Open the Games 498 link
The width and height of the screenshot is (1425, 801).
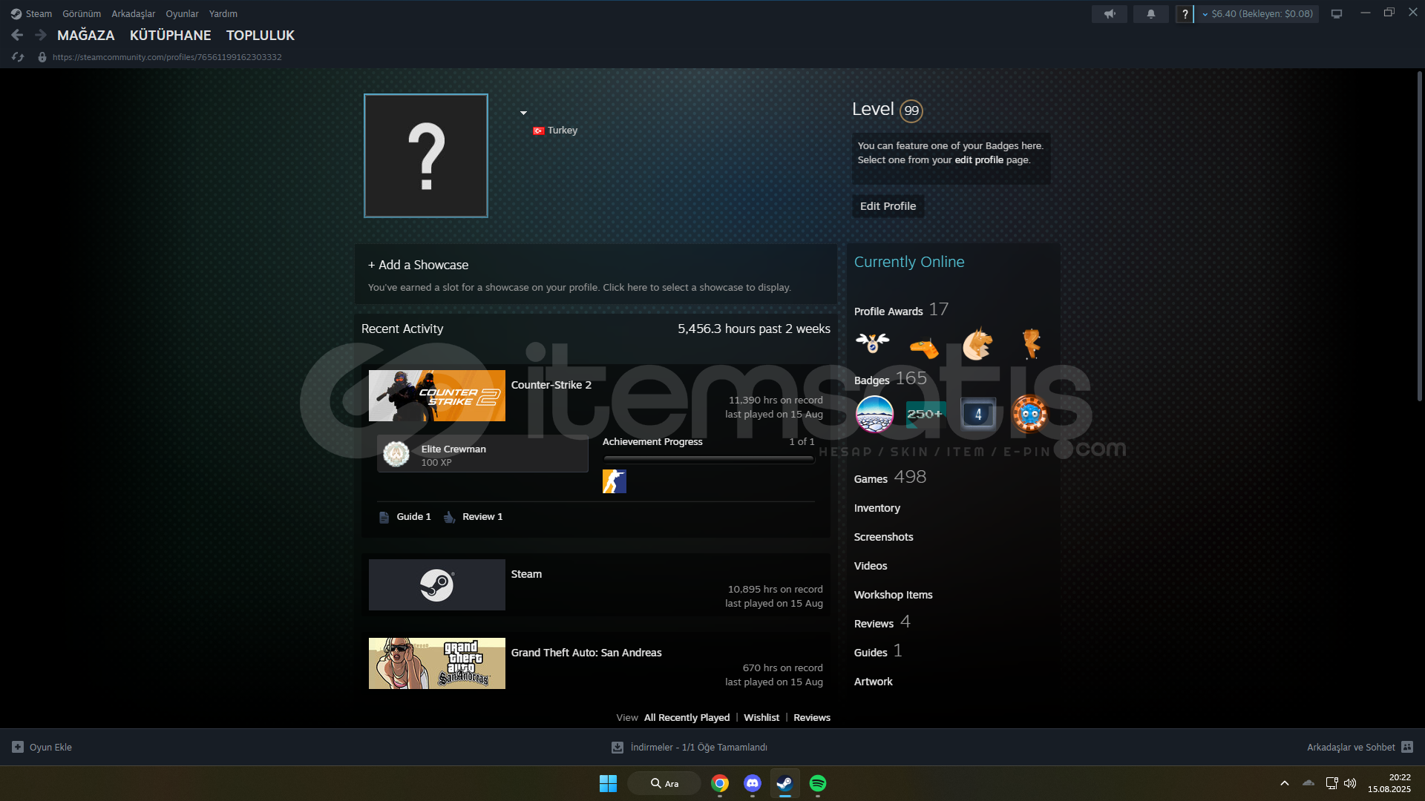[x=891, y=477]
